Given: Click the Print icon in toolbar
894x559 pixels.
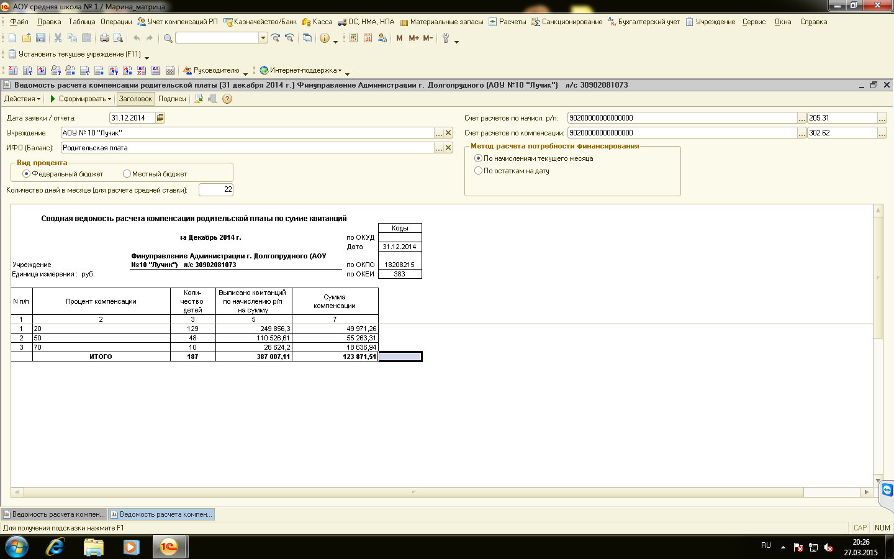Looking at the screenshot, I should point(104,38).
